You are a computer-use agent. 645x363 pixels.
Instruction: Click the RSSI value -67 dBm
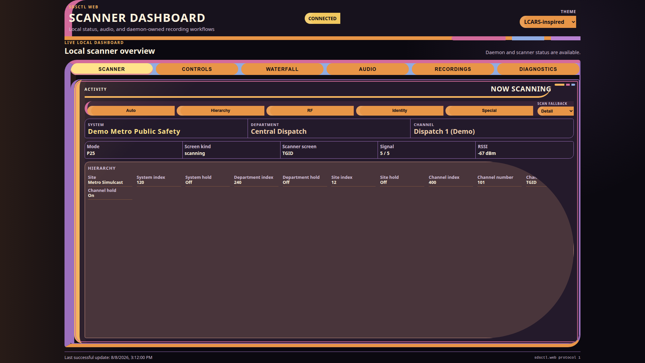[x=487, y=153]
